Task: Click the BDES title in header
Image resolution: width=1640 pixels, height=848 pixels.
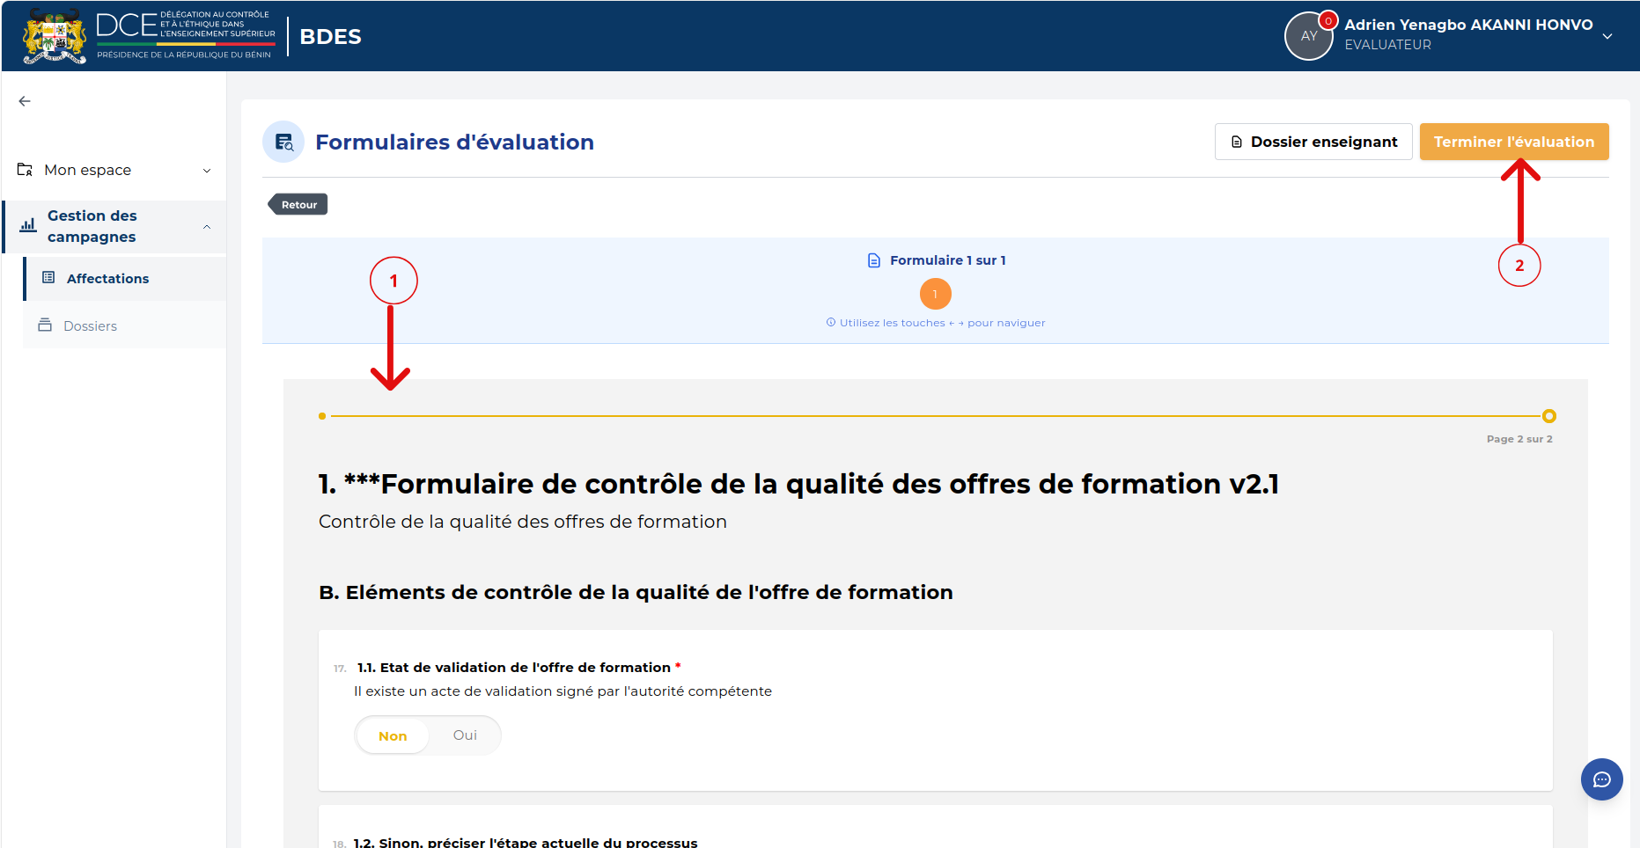Action: (331, 37)
